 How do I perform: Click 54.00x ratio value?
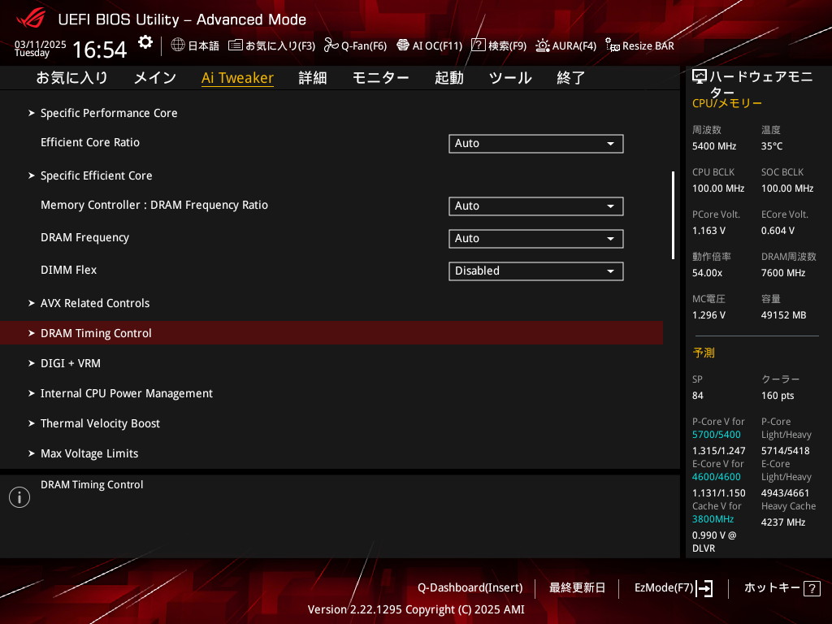708,273
